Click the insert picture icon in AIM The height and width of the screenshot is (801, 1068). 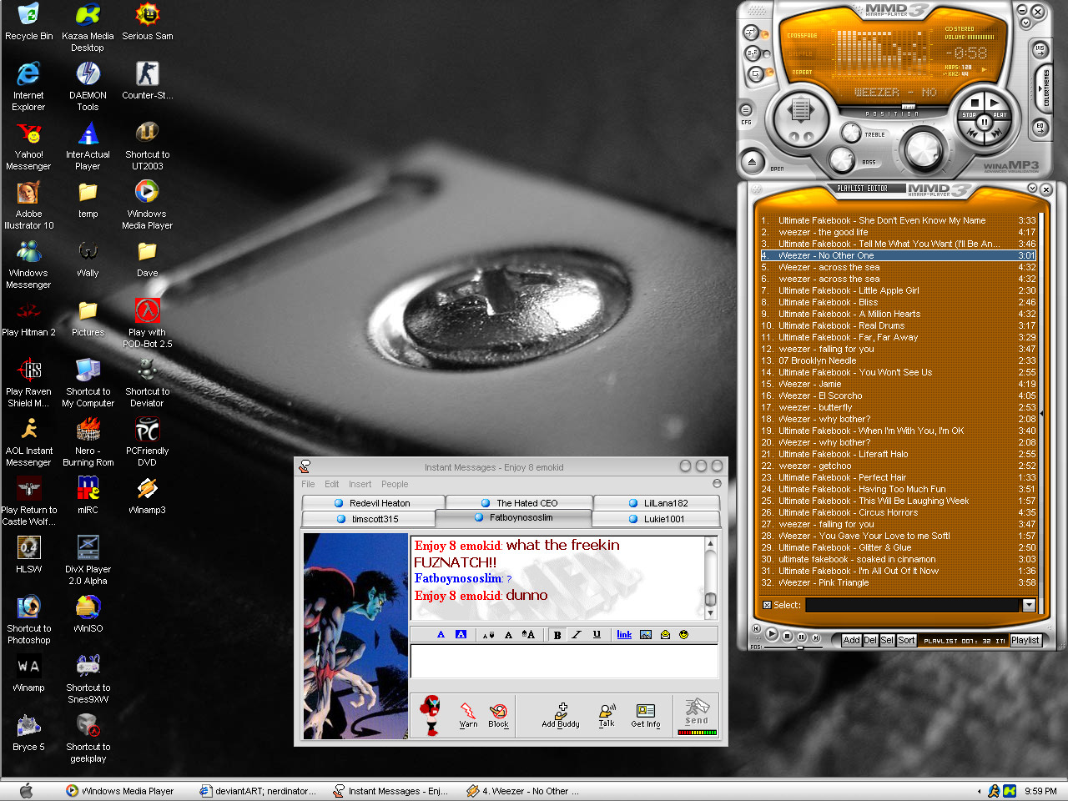click(x=646, y=635)
